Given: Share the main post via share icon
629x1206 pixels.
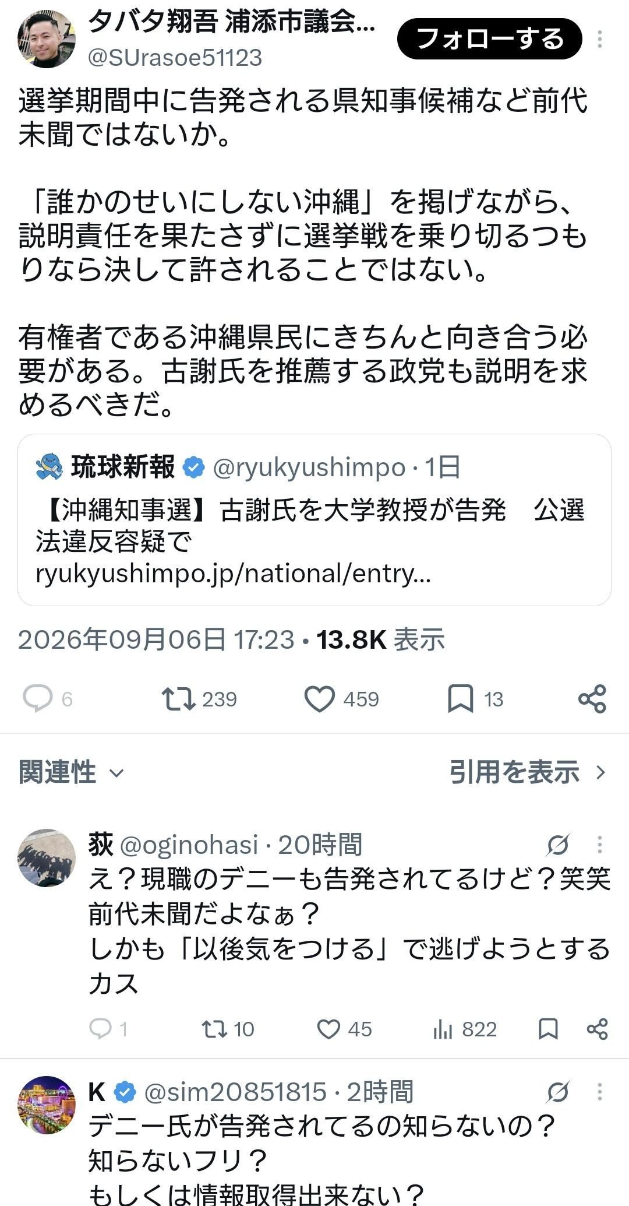Looking at the screenshot, I should tap(592, 698).
